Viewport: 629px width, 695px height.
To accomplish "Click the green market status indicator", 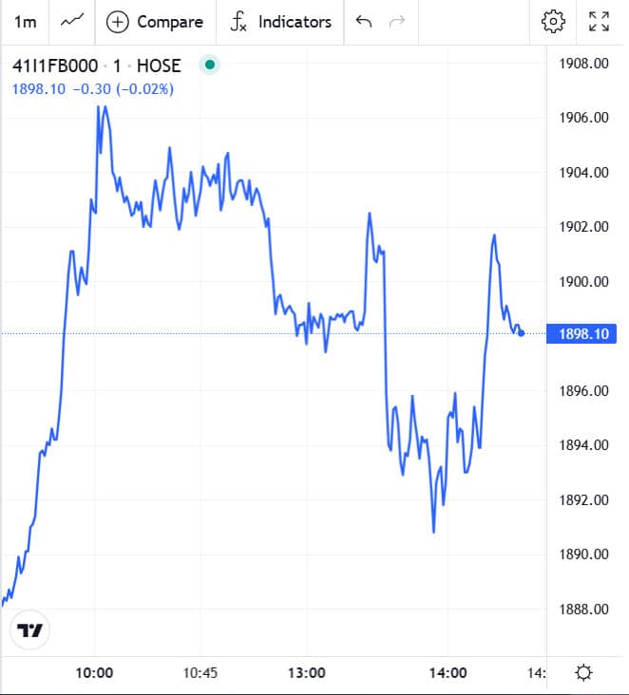I will tap(210, 66).
